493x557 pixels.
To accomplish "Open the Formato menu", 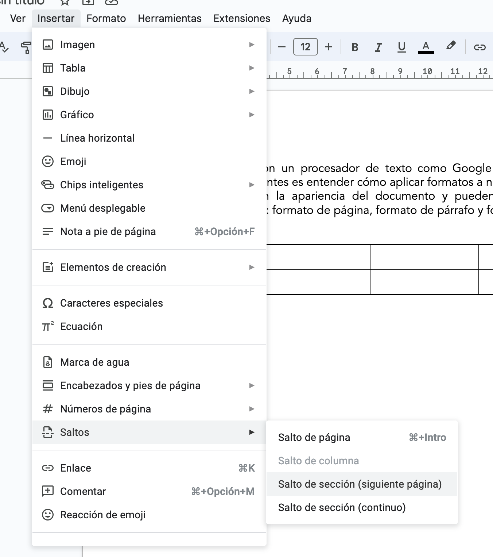I will 106,18.
